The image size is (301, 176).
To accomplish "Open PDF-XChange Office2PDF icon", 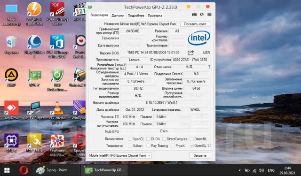I will (x=57, y=46).
